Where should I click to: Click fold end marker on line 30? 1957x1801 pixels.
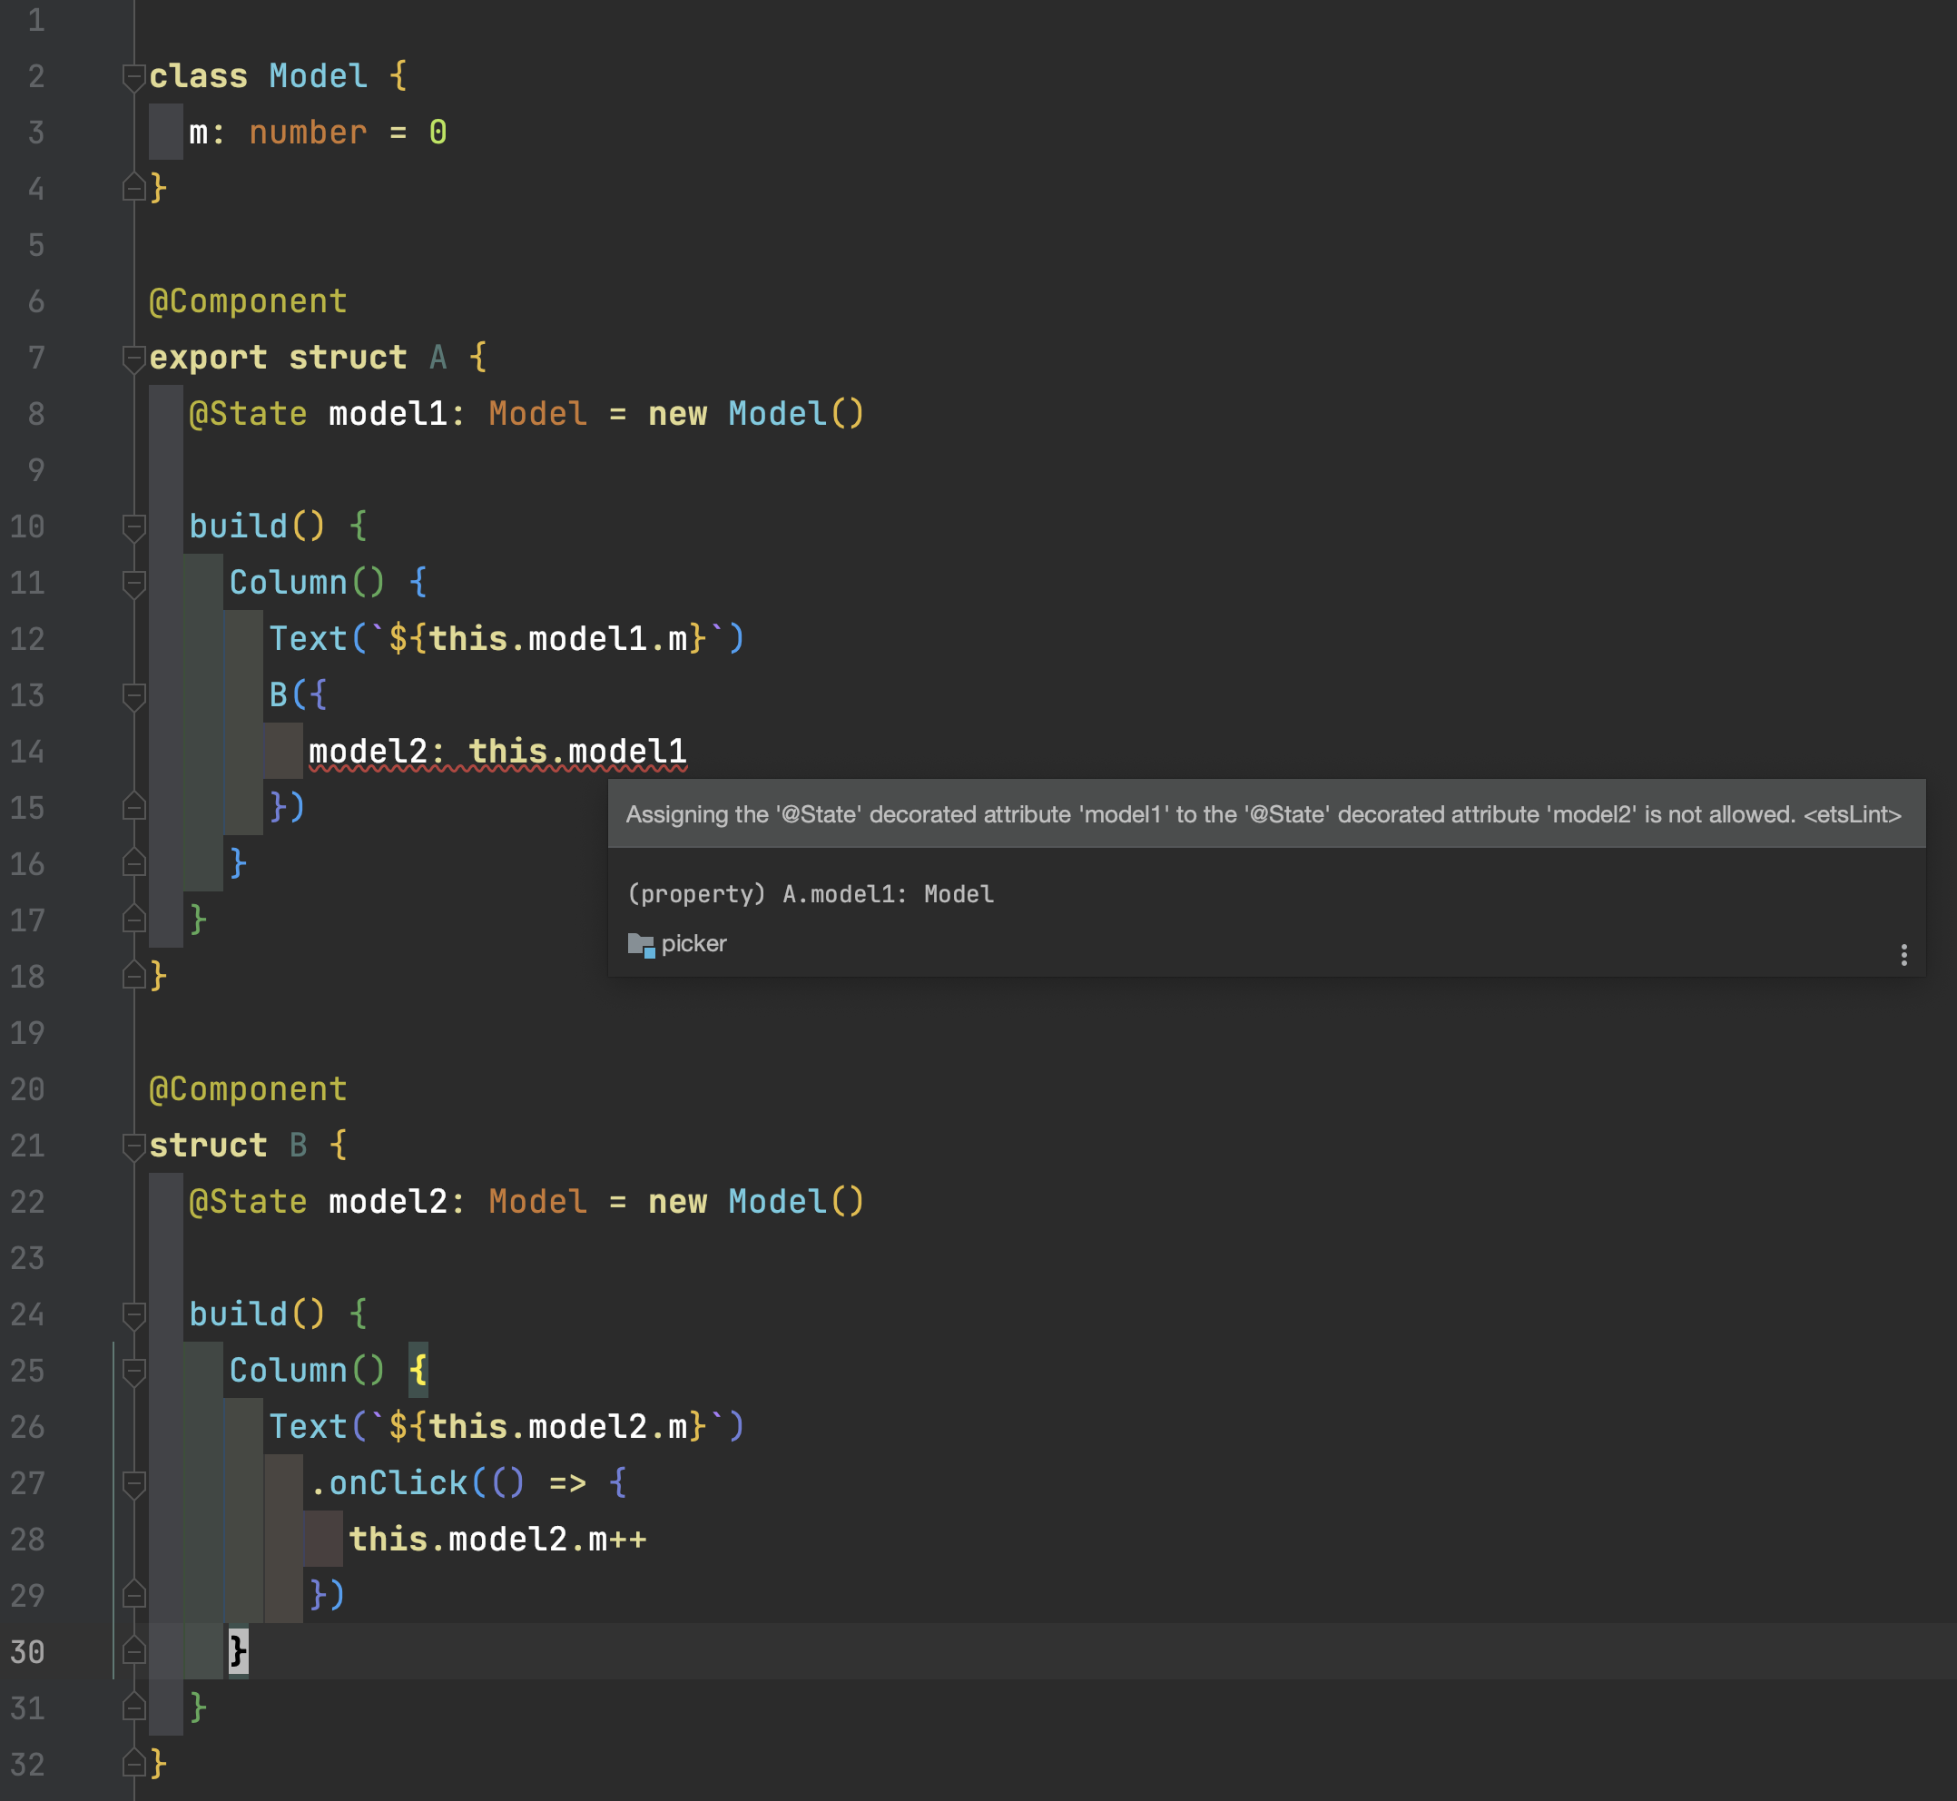[x=134, y=1650]
